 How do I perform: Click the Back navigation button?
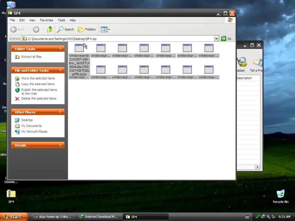coord(17,29)
